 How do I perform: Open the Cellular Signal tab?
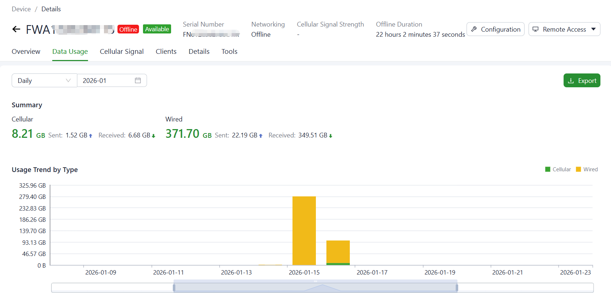[x=121, y=52]
